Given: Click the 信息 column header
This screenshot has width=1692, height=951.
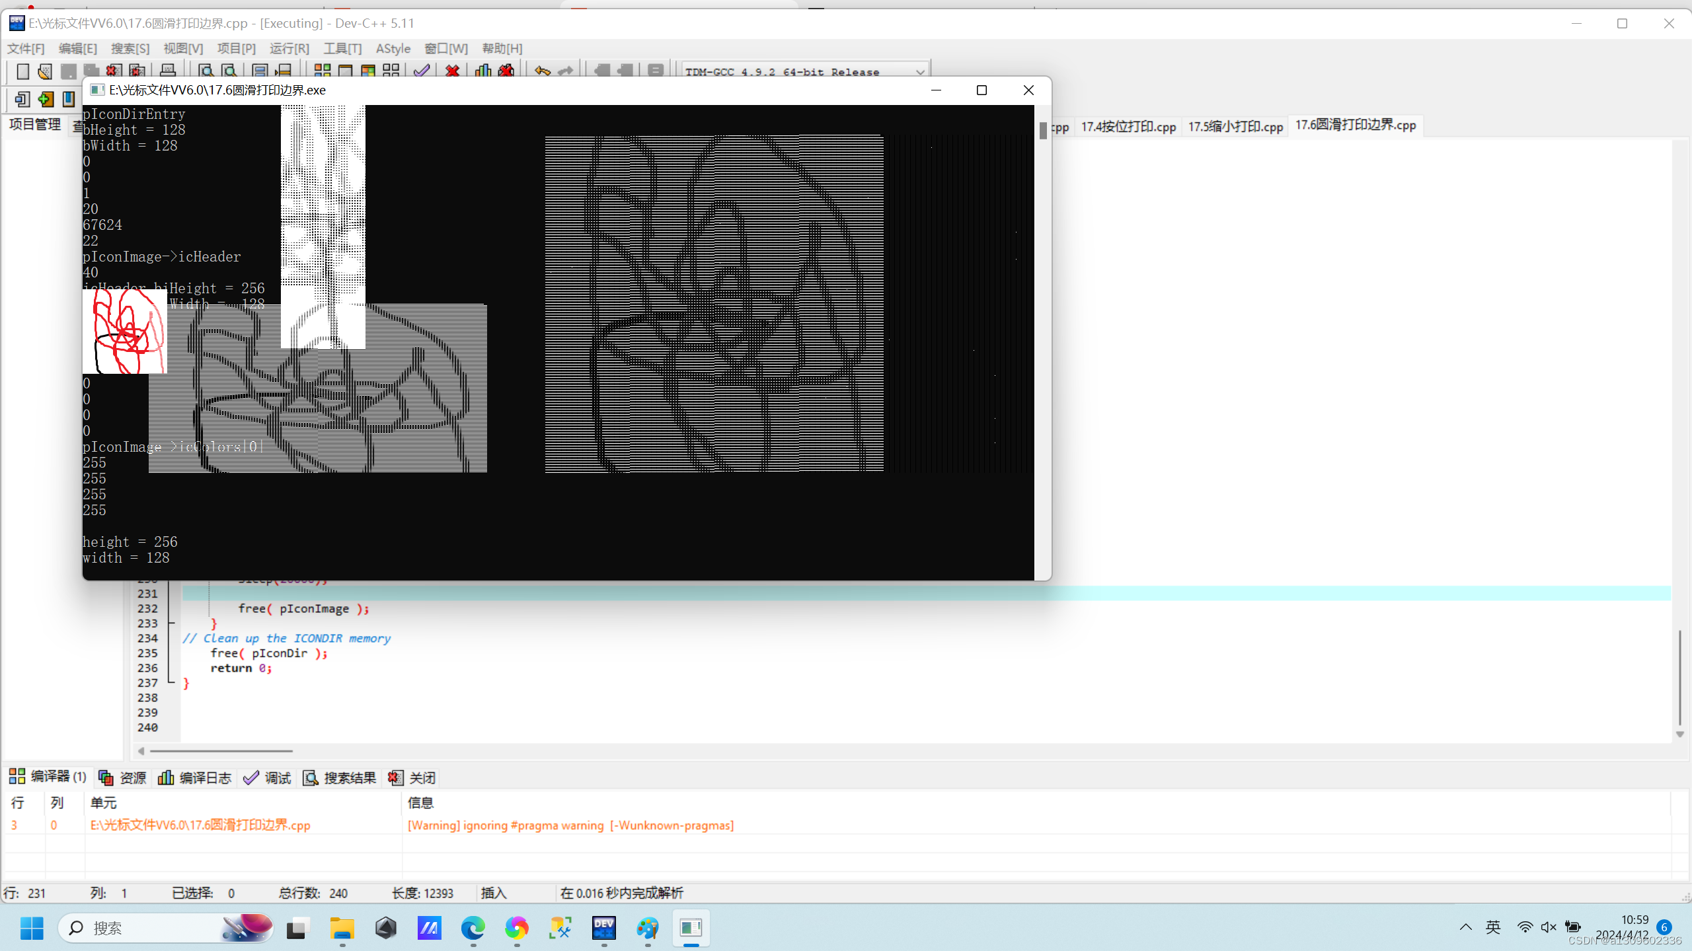Looking at the screenshot, I should 420,802.
